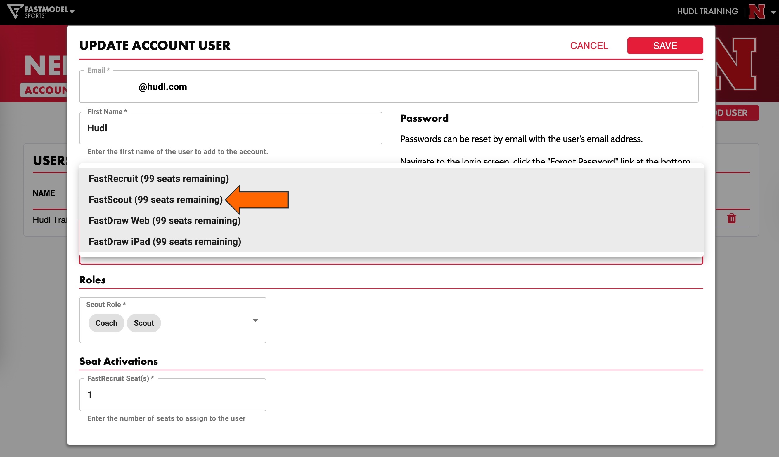Pick FastDraw Web (99 seats remaining) option
779x457 pixels.
click(391, 220)
